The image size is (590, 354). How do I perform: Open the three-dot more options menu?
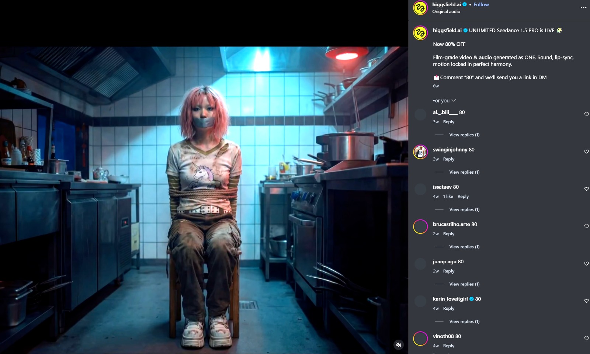(x=583, y=8)
